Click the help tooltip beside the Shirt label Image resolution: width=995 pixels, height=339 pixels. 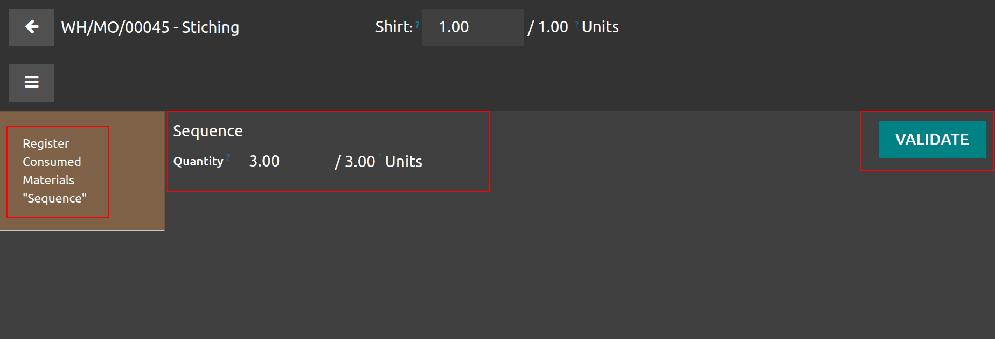[x=418, y=24]
